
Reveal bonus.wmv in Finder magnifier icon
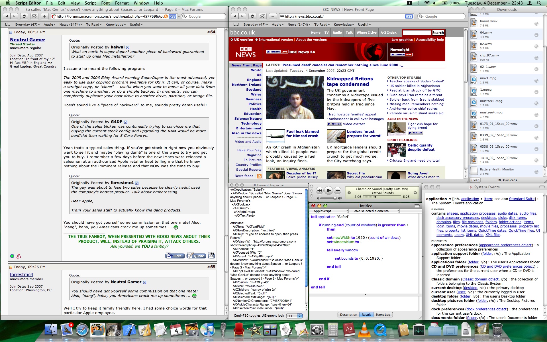click(536, 24)
